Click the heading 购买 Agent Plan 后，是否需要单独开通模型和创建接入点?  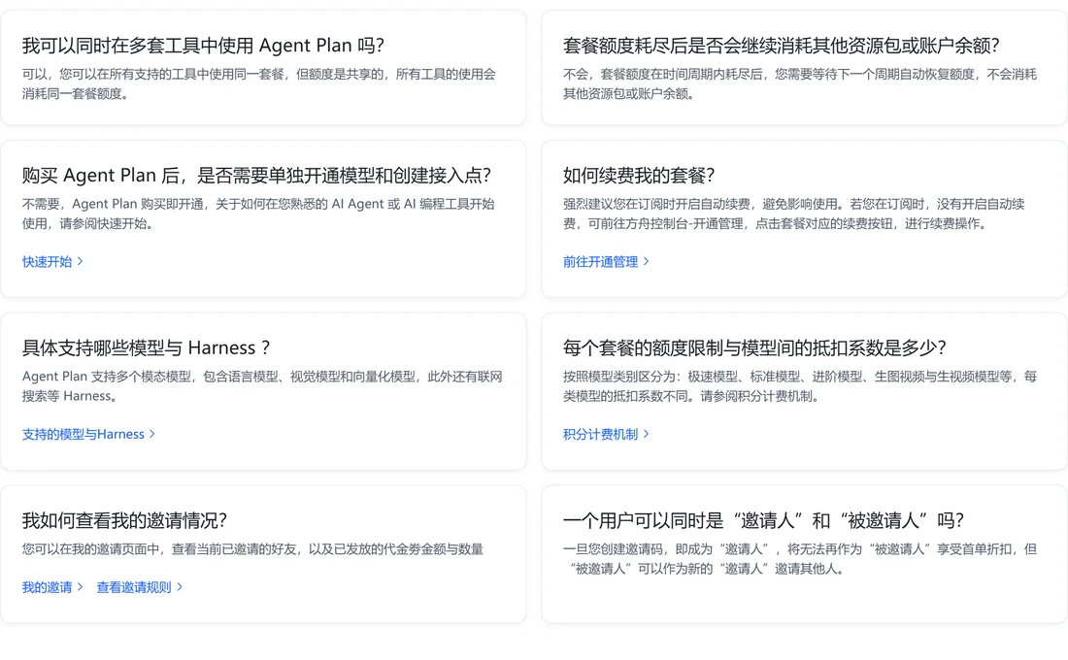point(256,176)
